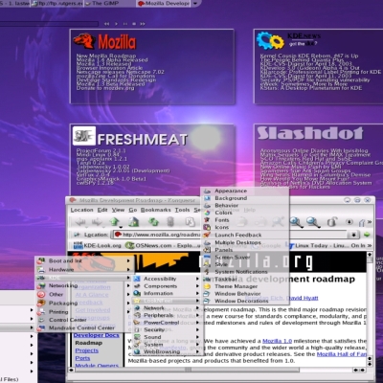Viewport: 383px width, 383px height.
Task: Expand the Components submenu
Action: (x=167, y=286)
